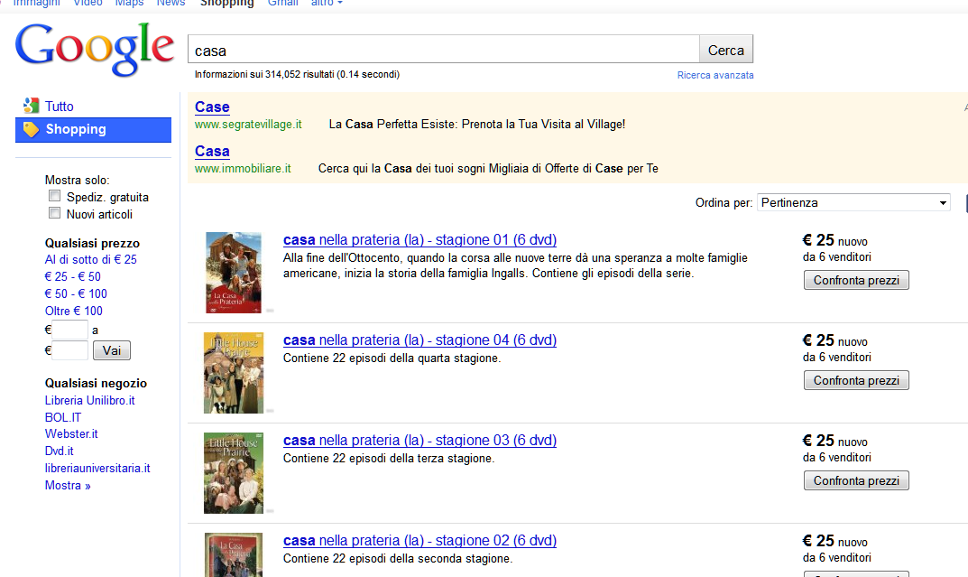This screenshot has width=968, height=577.
Task: Click 'Contiene 22 episodi della quarta stagione'
Action: pyautogui.click(x=392, y=358)
